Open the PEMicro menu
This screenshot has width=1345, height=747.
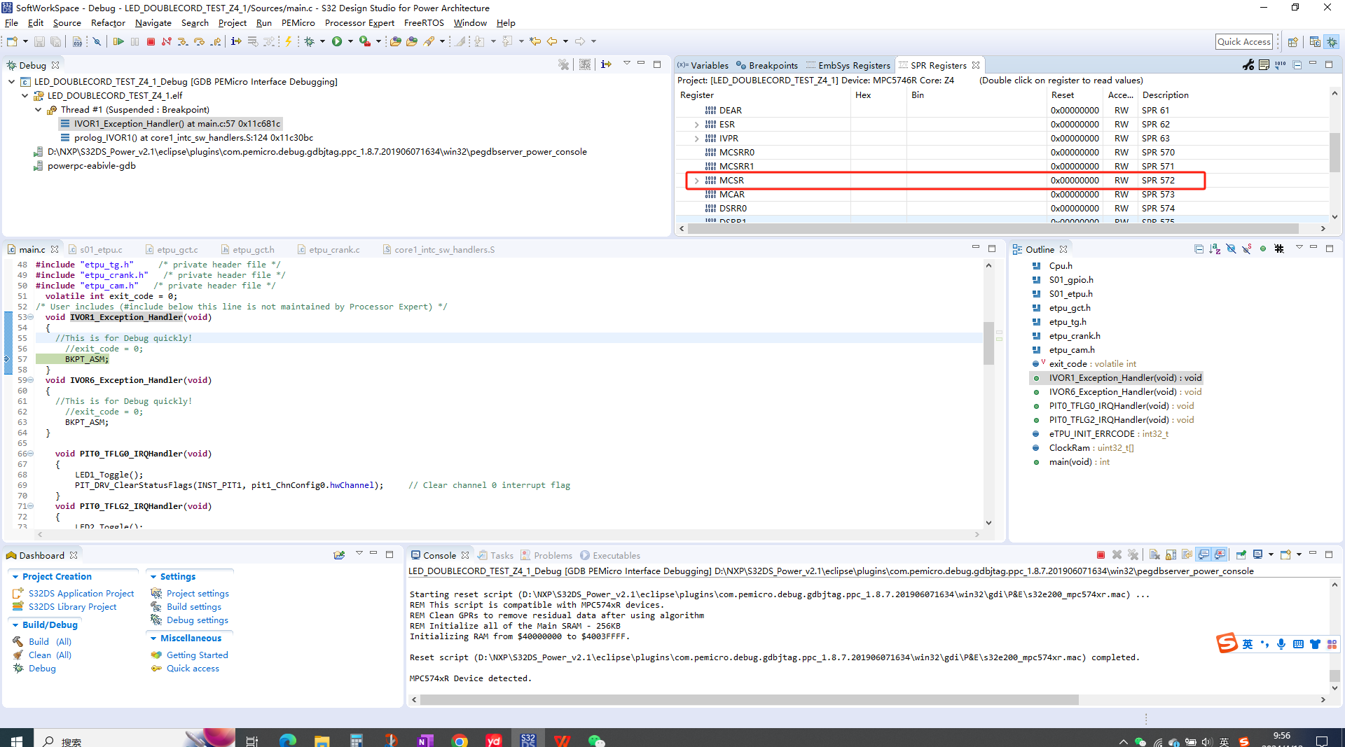[x=298, y=22]
